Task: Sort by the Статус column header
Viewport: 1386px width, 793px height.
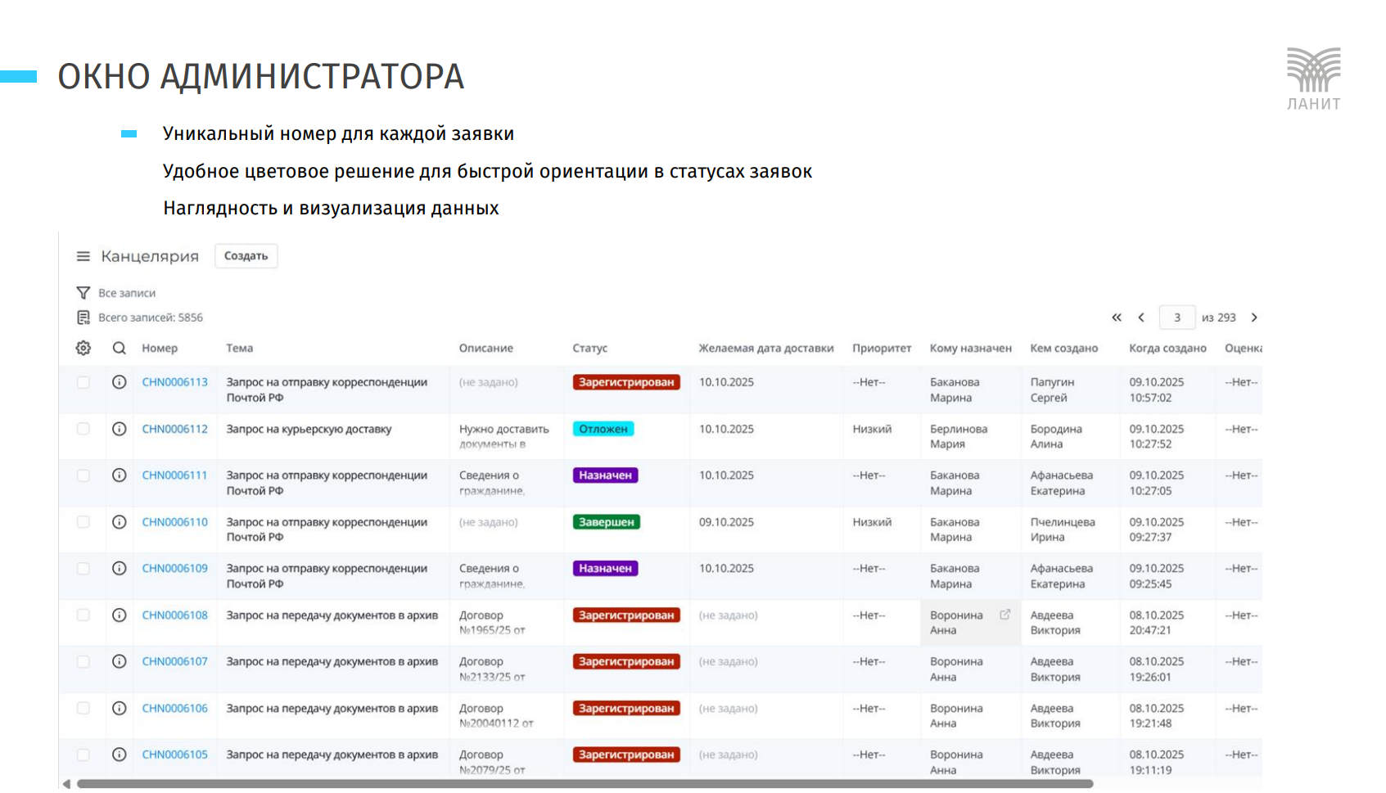Action: click(589, 348)
